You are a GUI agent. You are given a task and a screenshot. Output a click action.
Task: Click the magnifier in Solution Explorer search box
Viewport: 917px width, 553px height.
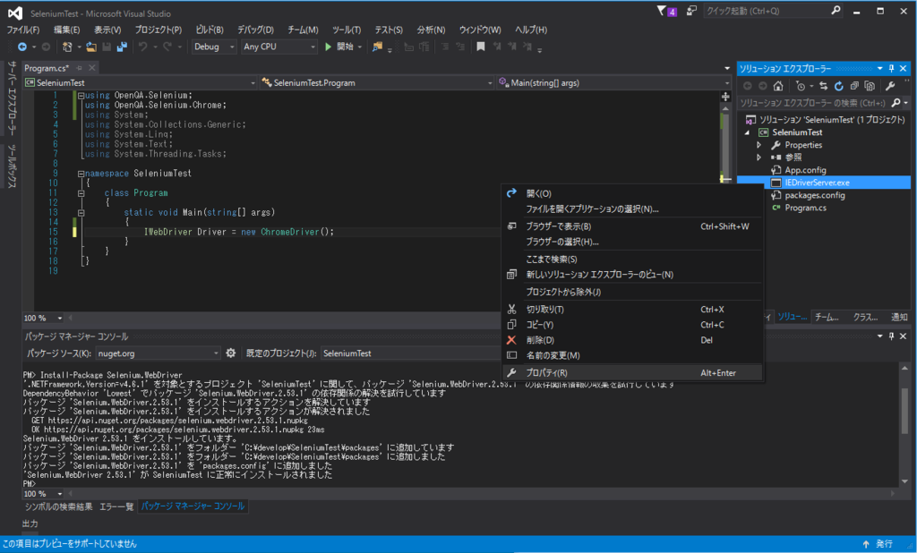coord(896,103)
